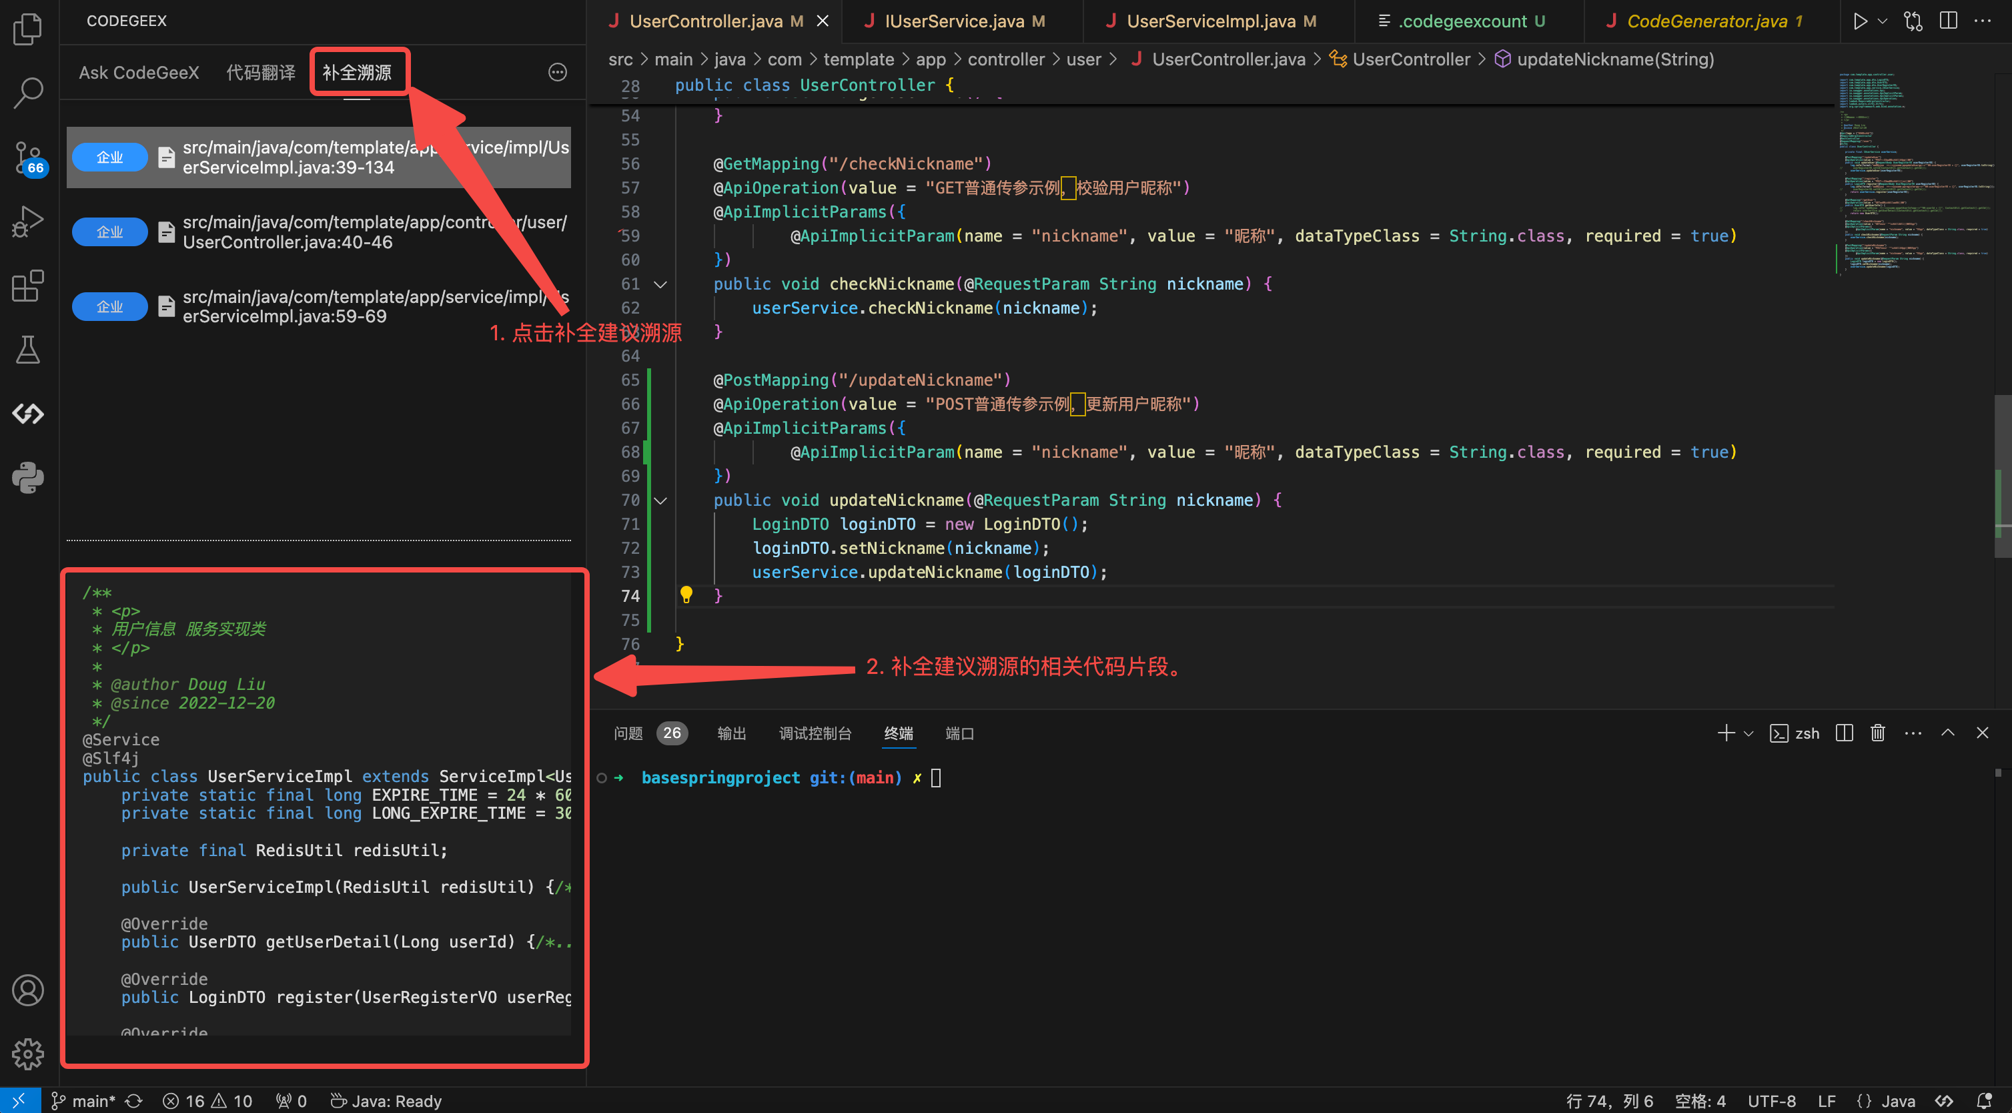Open the Extensions view
Viewport: 2012px width, 1113px height.
click(28, 286)
